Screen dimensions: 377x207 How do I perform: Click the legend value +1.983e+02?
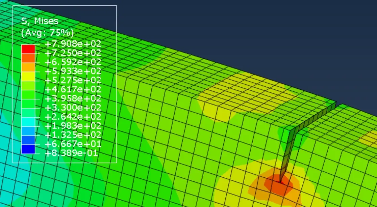tap(73, 126)
